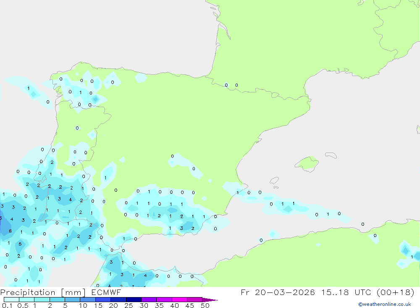
Task: Click the 'ECMWF' model label
Action: click(106, 292)
